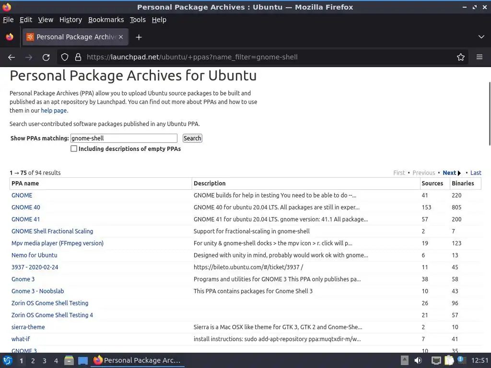Go to the Next results page
This screenshot has width=491, height=368.
pyautogui.click(x=449, y=172)
